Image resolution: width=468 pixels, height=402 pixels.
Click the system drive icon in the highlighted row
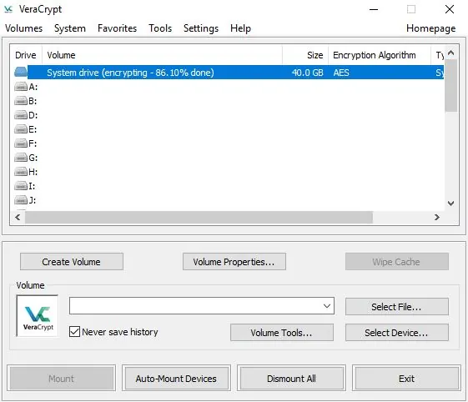pos(21,72)
